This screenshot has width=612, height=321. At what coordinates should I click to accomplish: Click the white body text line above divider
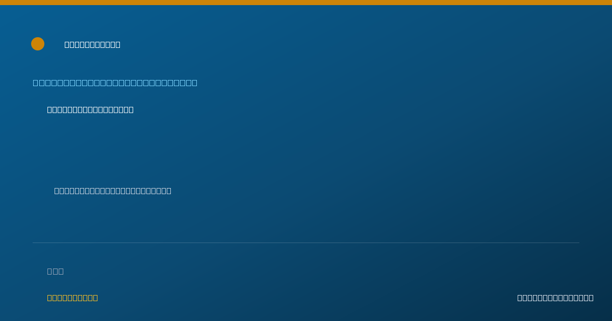pyautogui.click(x=113, y=191)
